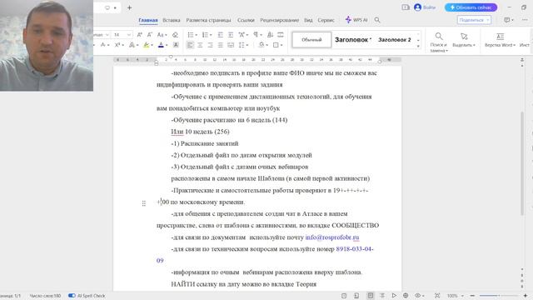Screen dimensions: 533x300
Task: Click the decrease indent icon
Action: click(x=220, y=35)
